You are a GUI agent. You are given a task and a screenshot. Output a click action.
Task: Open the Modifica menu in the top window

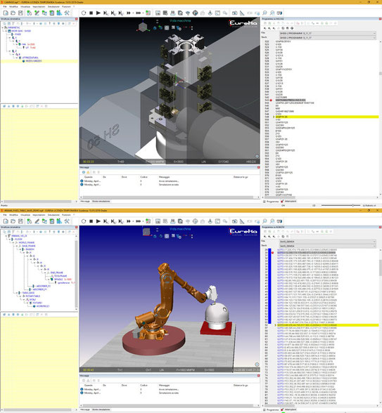click(14, 6)
